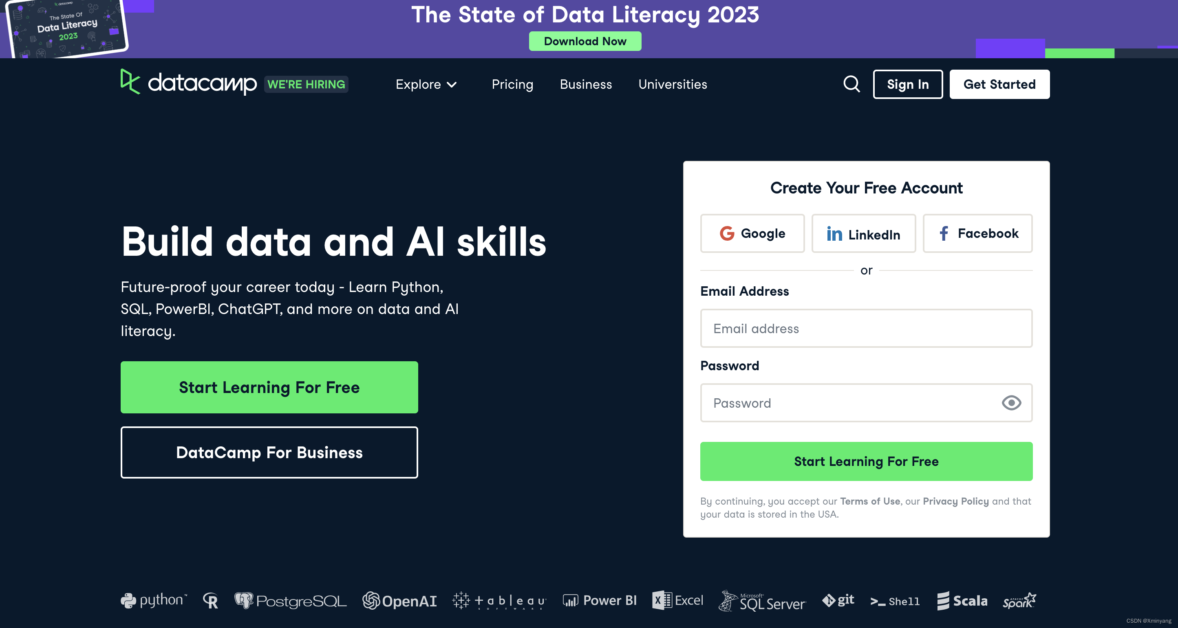Image resolution: width=1178 pixels, height=628 pixels.
Task: Toggle password visibility eye icon
Action: click(1011, 403)
